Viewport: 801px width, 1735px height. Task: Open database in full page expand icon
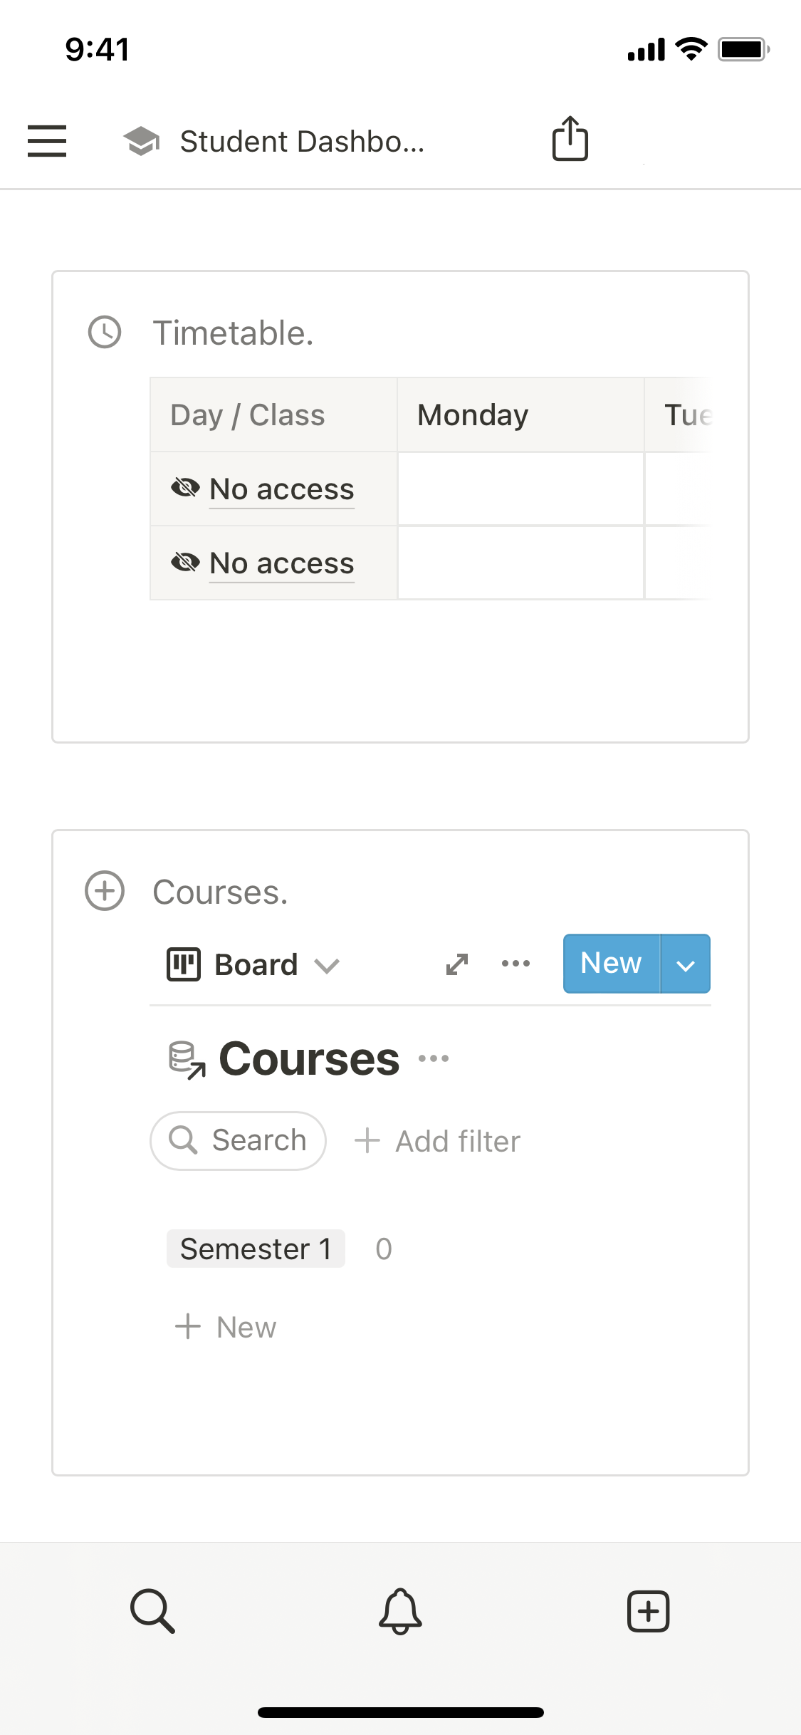click(x=456, y=964)
